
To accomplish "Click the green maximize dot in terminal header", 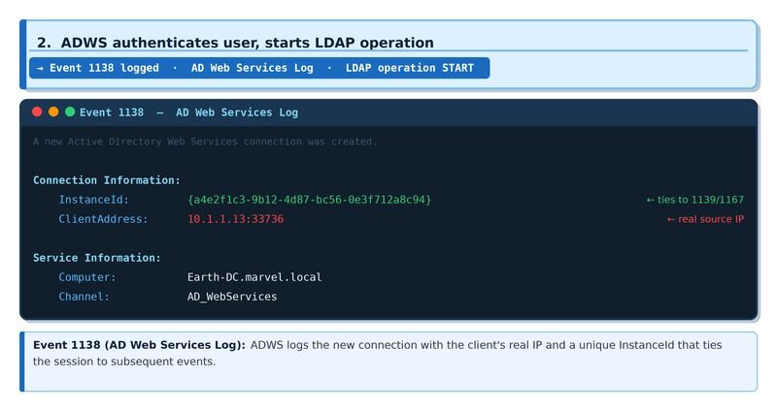I will pyautogui.click(x=70, y=112).
